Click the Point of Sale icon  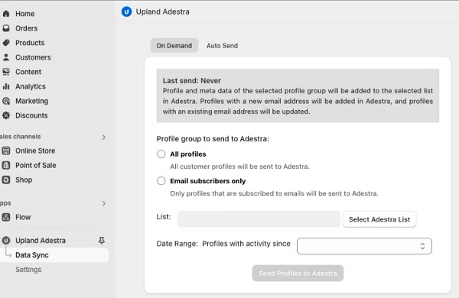6,165
